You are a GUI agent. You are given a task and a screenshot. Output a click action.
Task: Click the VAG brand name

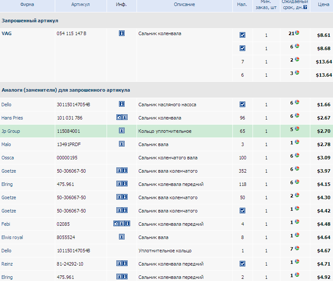(x=6, y=33)
